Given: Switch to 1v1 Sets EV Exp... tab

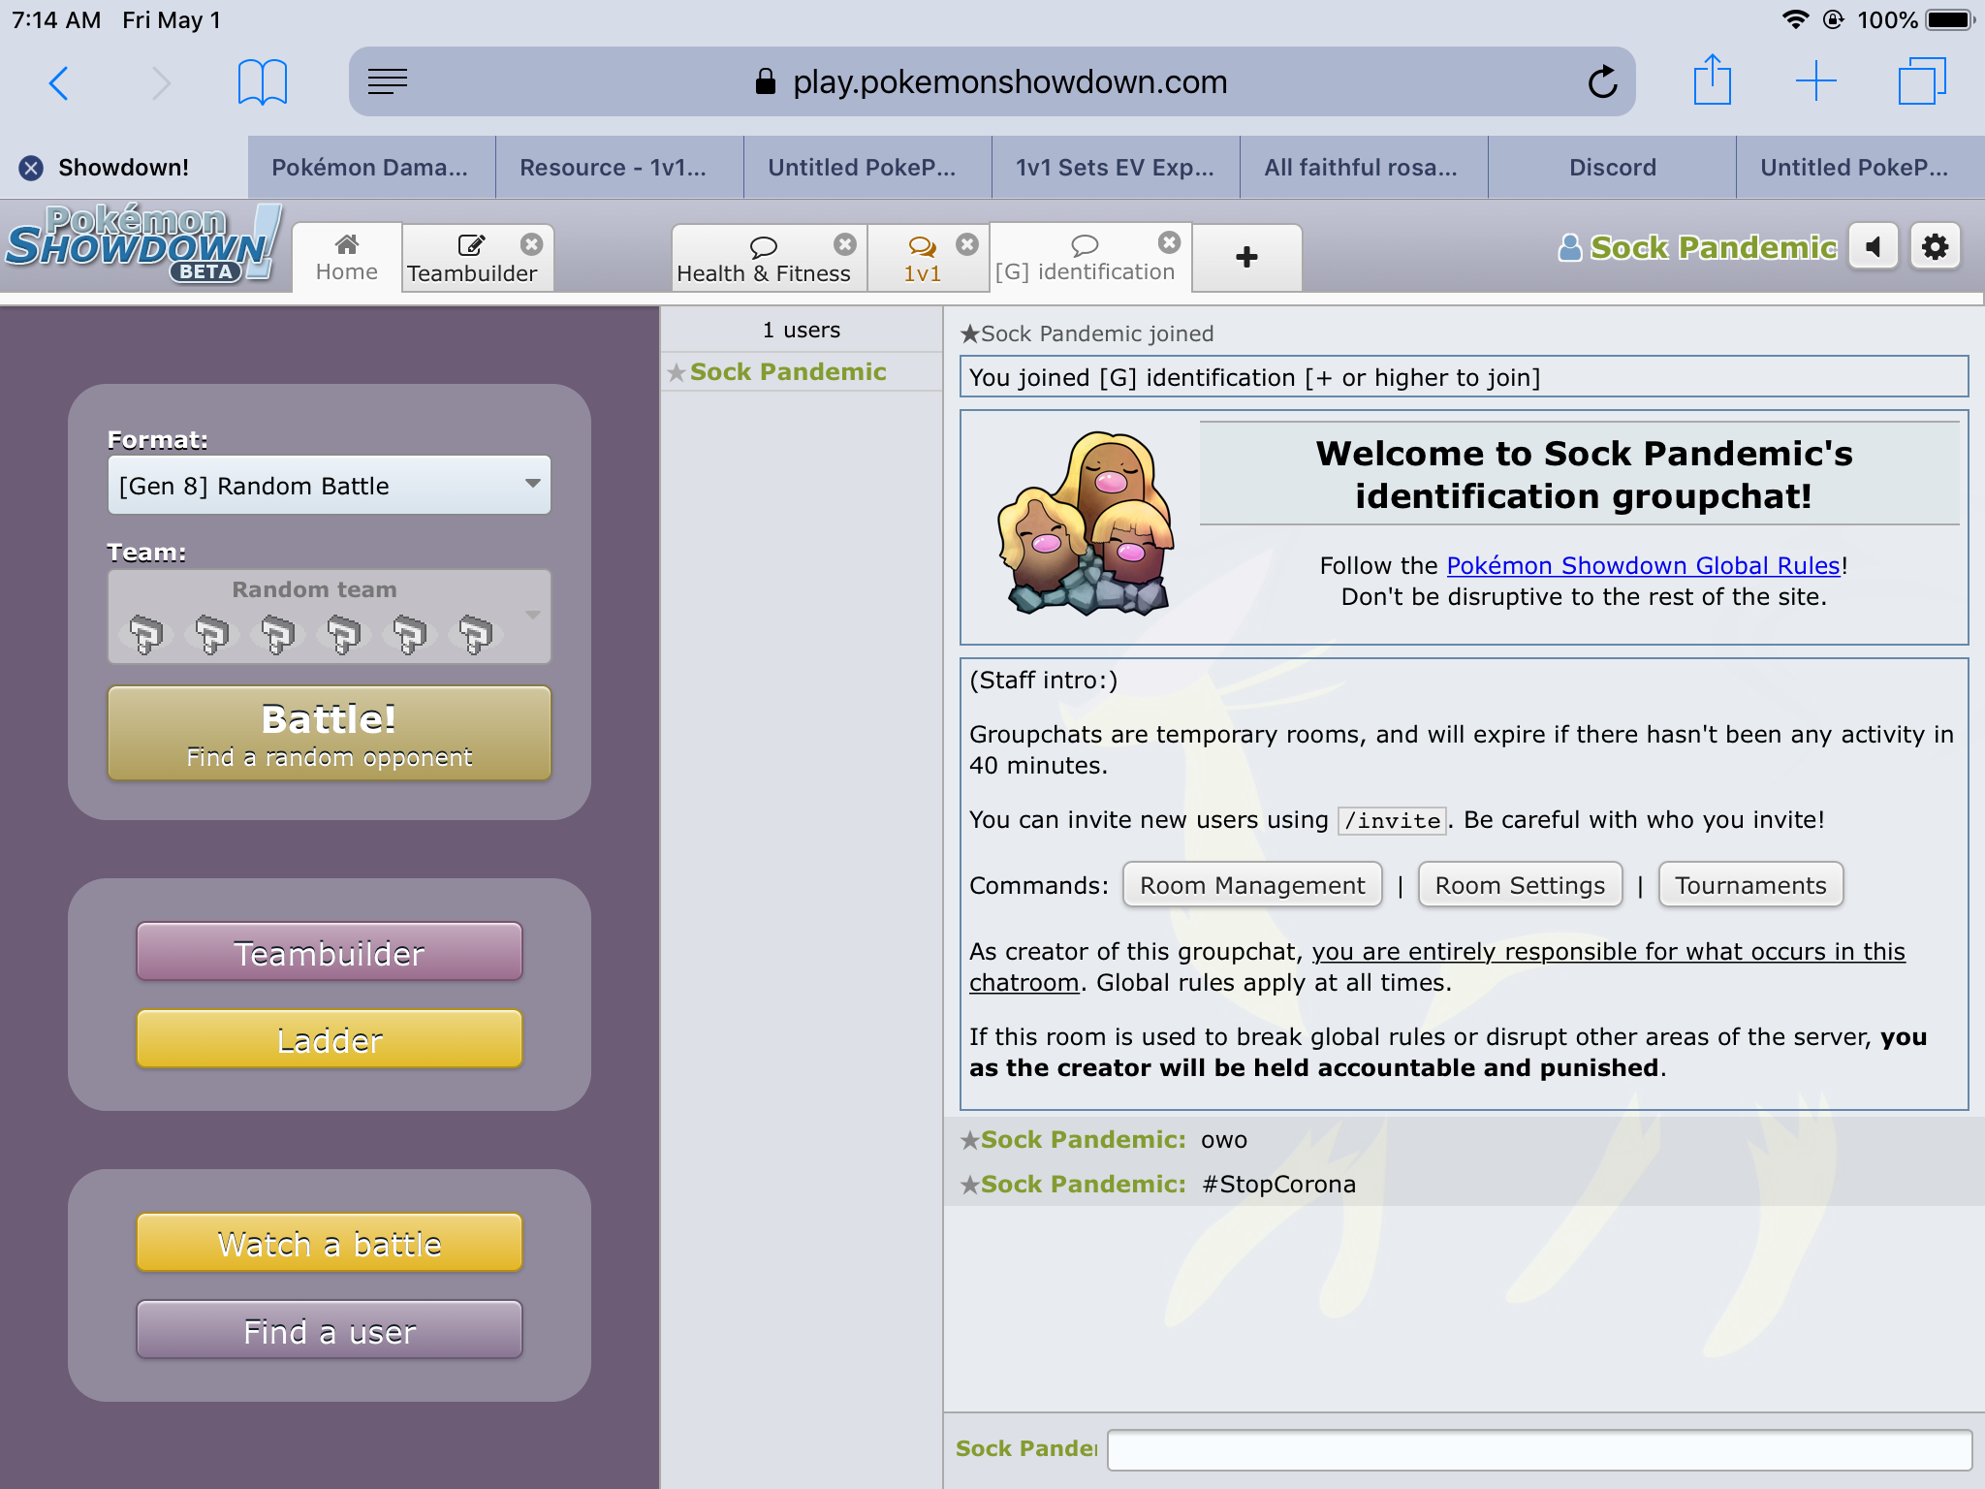Looking at the screenshot, I should (x=1115, y=168).
